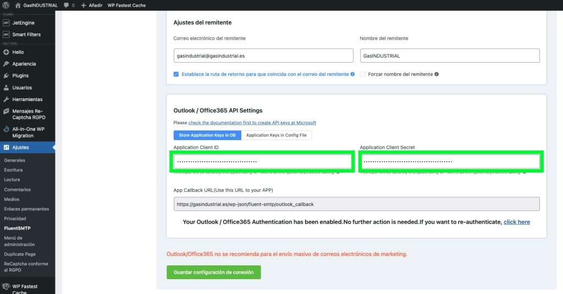Open the Añadir menu in admin bar
This screenshot has width=563, height=294.
pyautogui.click(x=92, y=5)
